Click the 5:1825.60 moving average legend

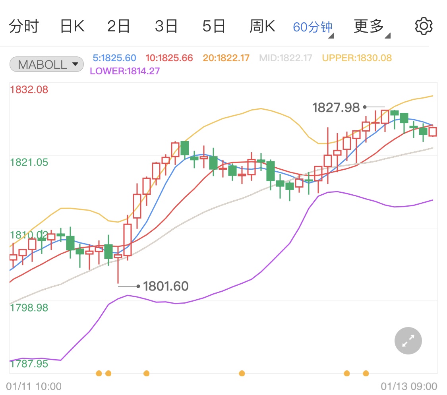(114, 58)
